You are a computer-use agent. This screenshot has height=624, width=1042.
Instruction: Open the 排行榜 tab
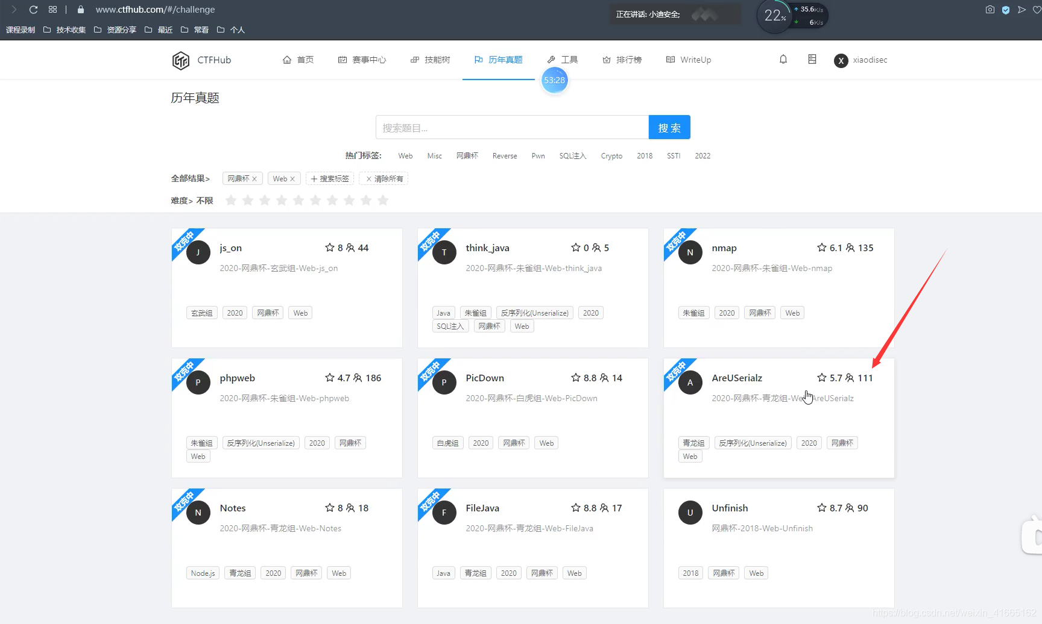coord(622,60)
